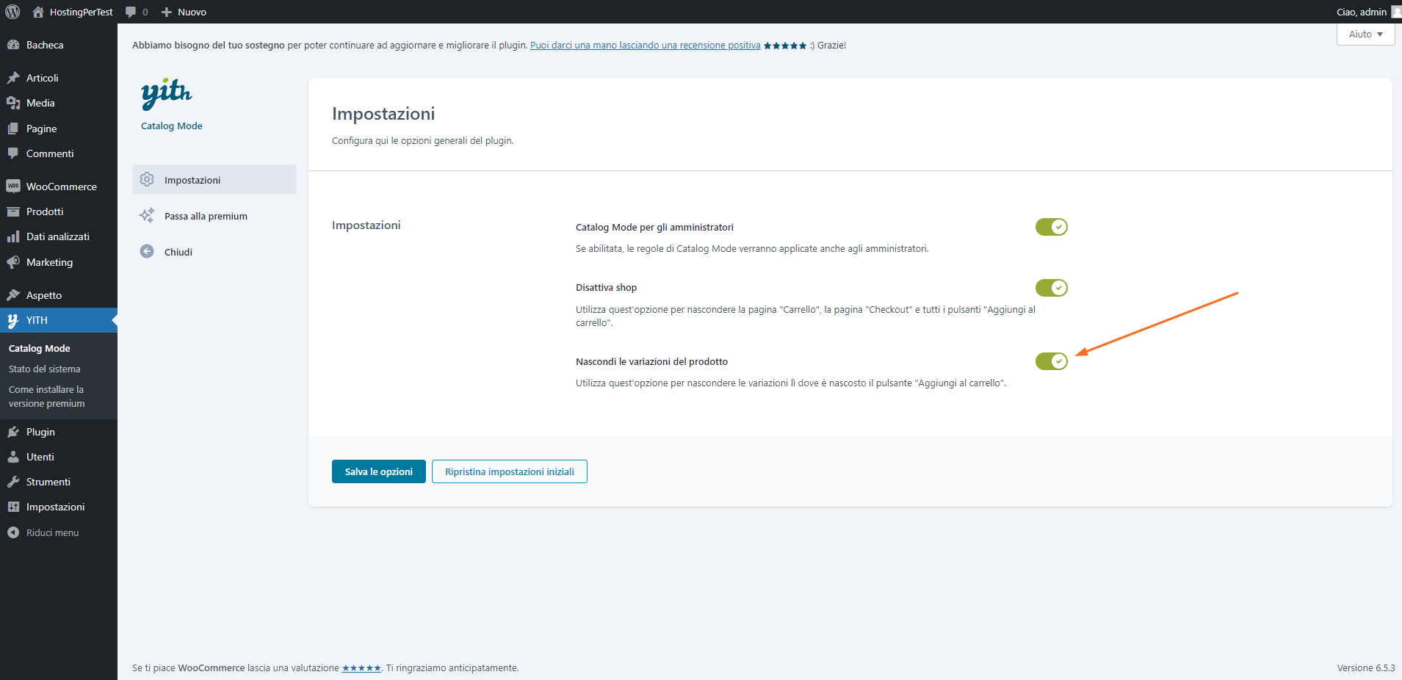This screenshot has width=1402, height=680.
Task: Click Riduci menu label
Action: [53, 532]
